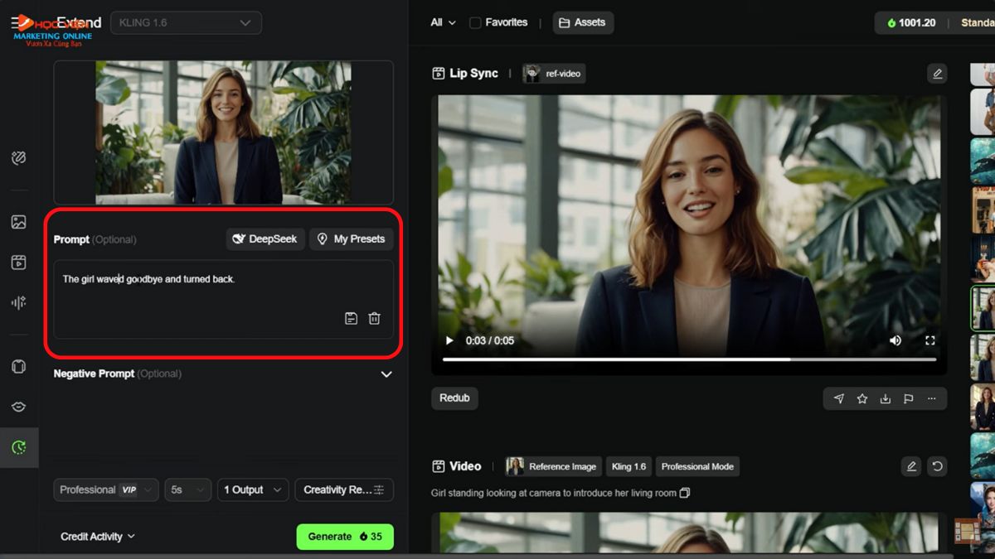Expand the Credit Activity dropdown

98,537
